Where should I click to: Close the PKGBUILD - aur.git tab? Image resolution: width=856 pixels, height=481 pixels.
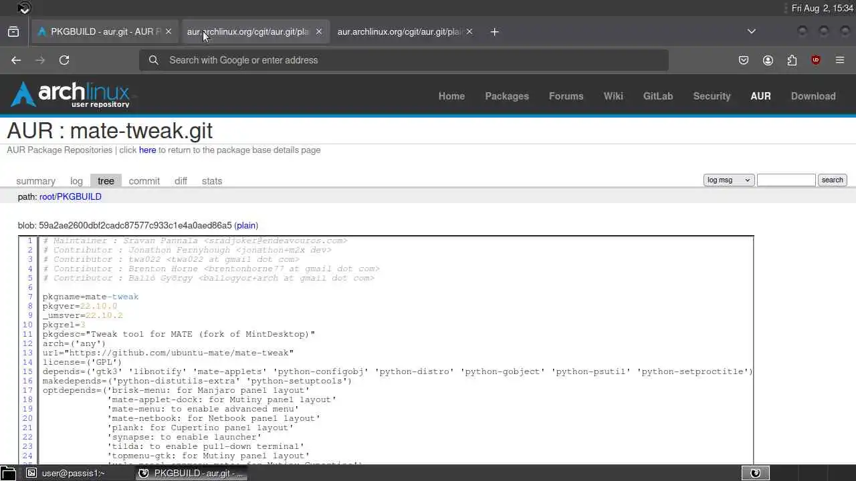(169, 31)
